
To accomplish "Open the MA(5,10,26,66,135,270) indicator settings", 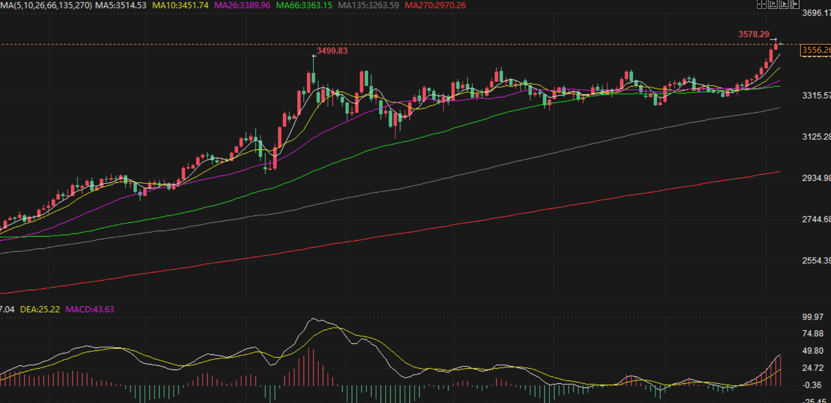I will (x=46, y=6).
